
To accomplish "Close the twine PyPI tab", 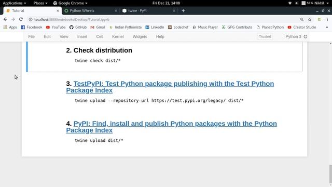I will tap(174, 10).
